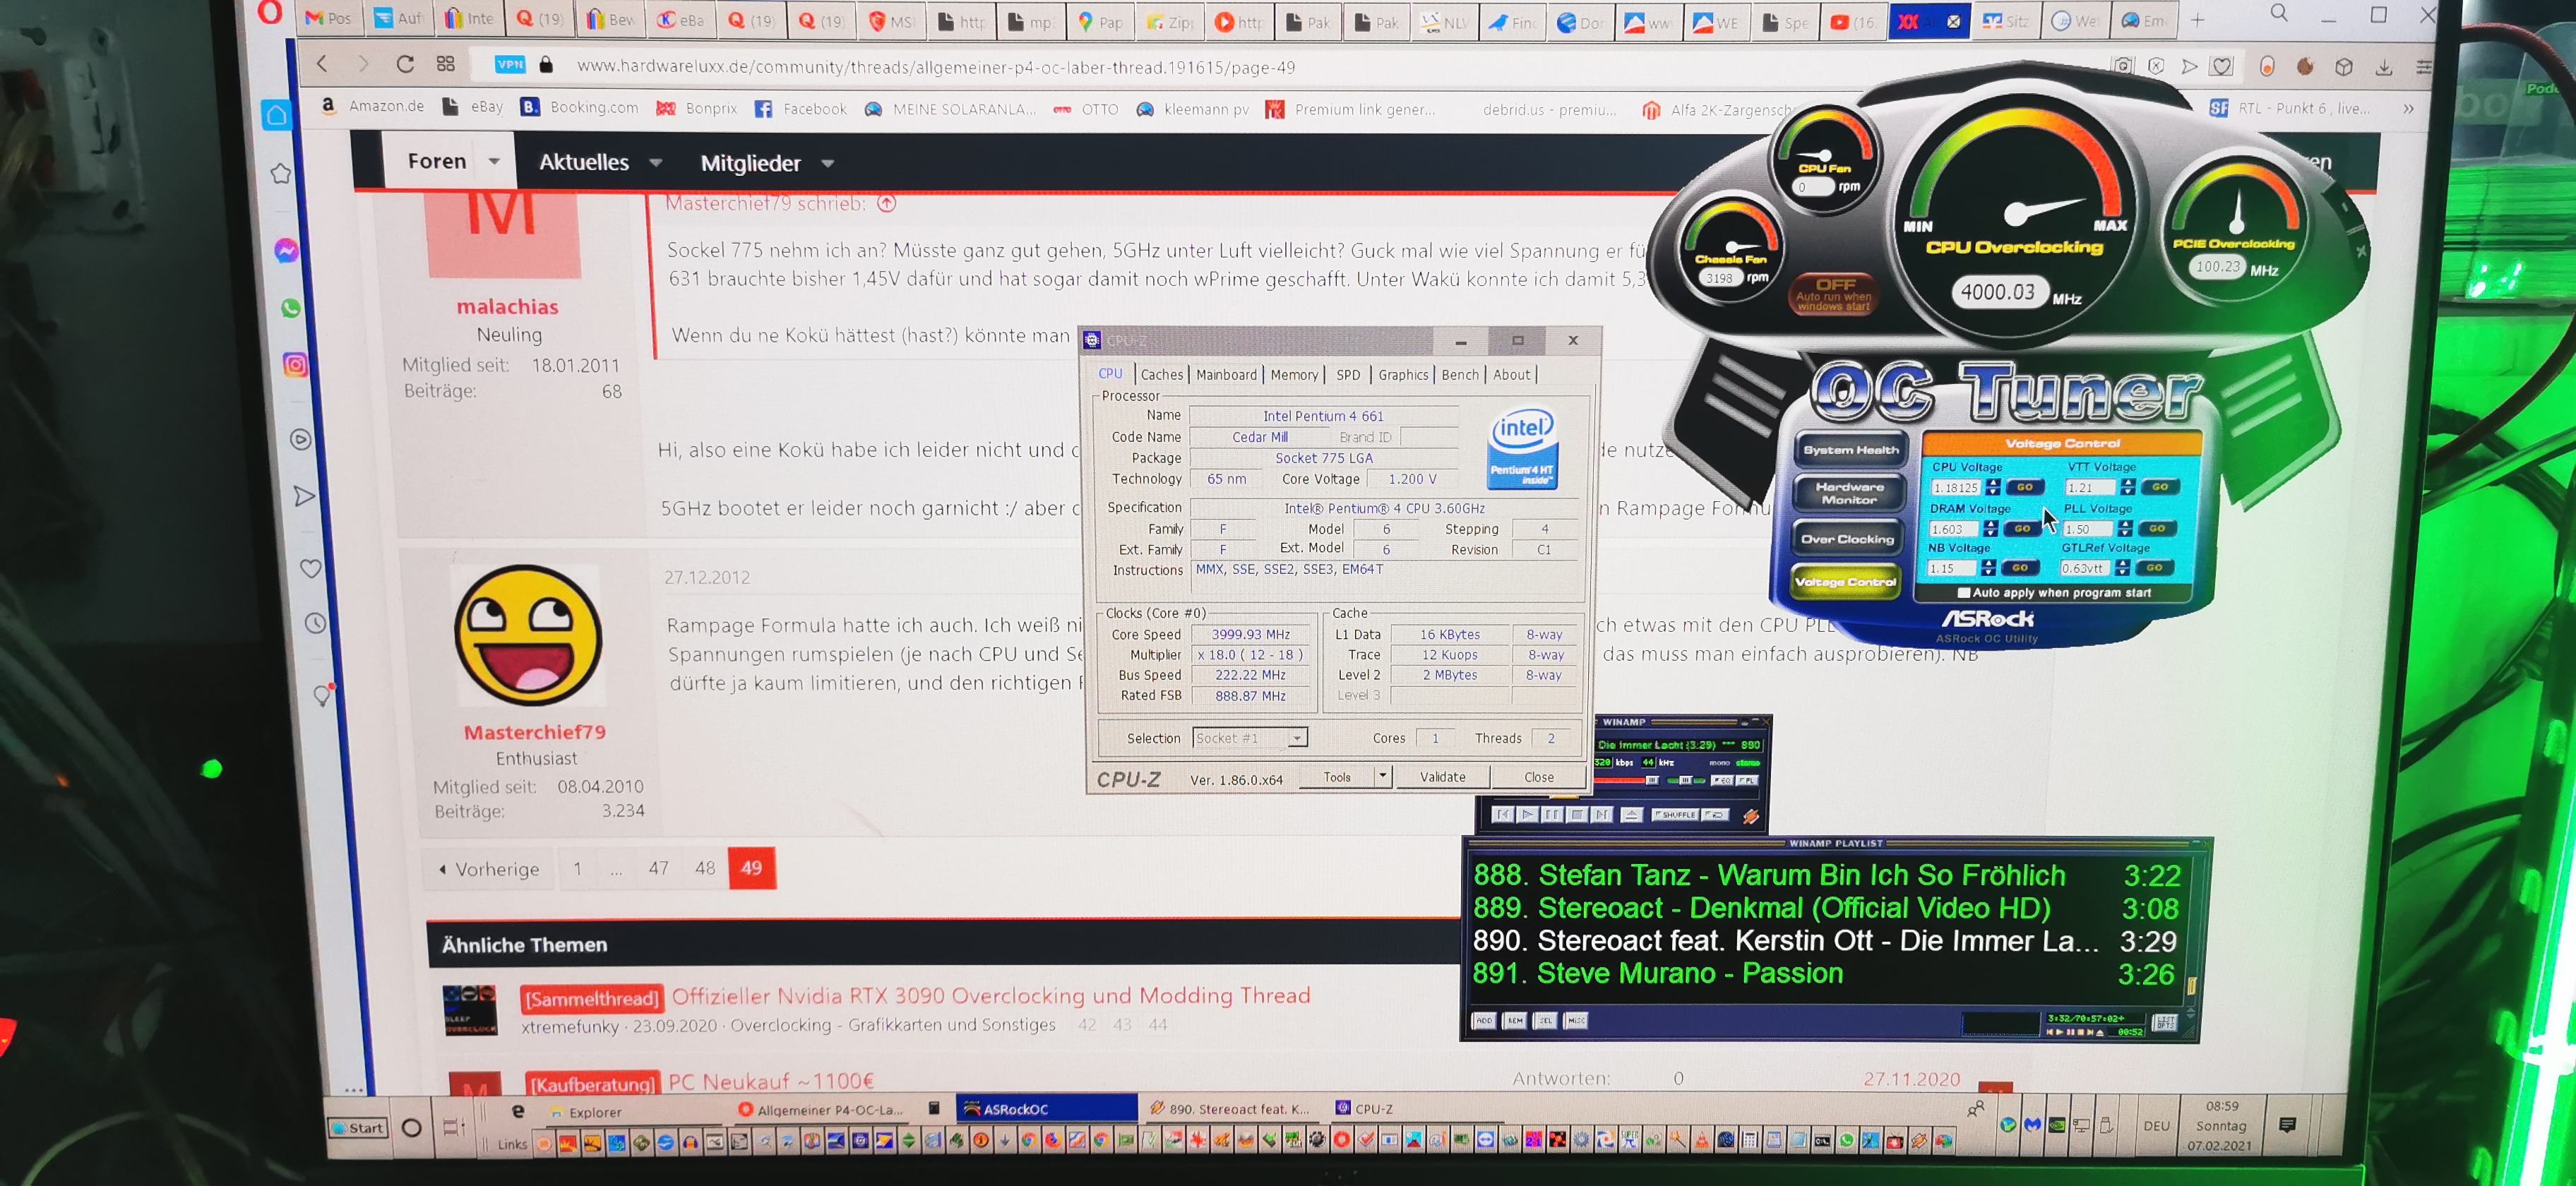The image size is (2576, 1186).
Task: Click Winamp previous track button
Action: click(1504, 815)
